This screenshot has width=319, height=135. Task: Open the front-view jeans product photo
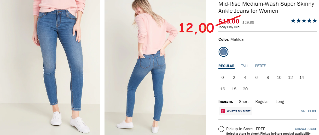(50, 67)
